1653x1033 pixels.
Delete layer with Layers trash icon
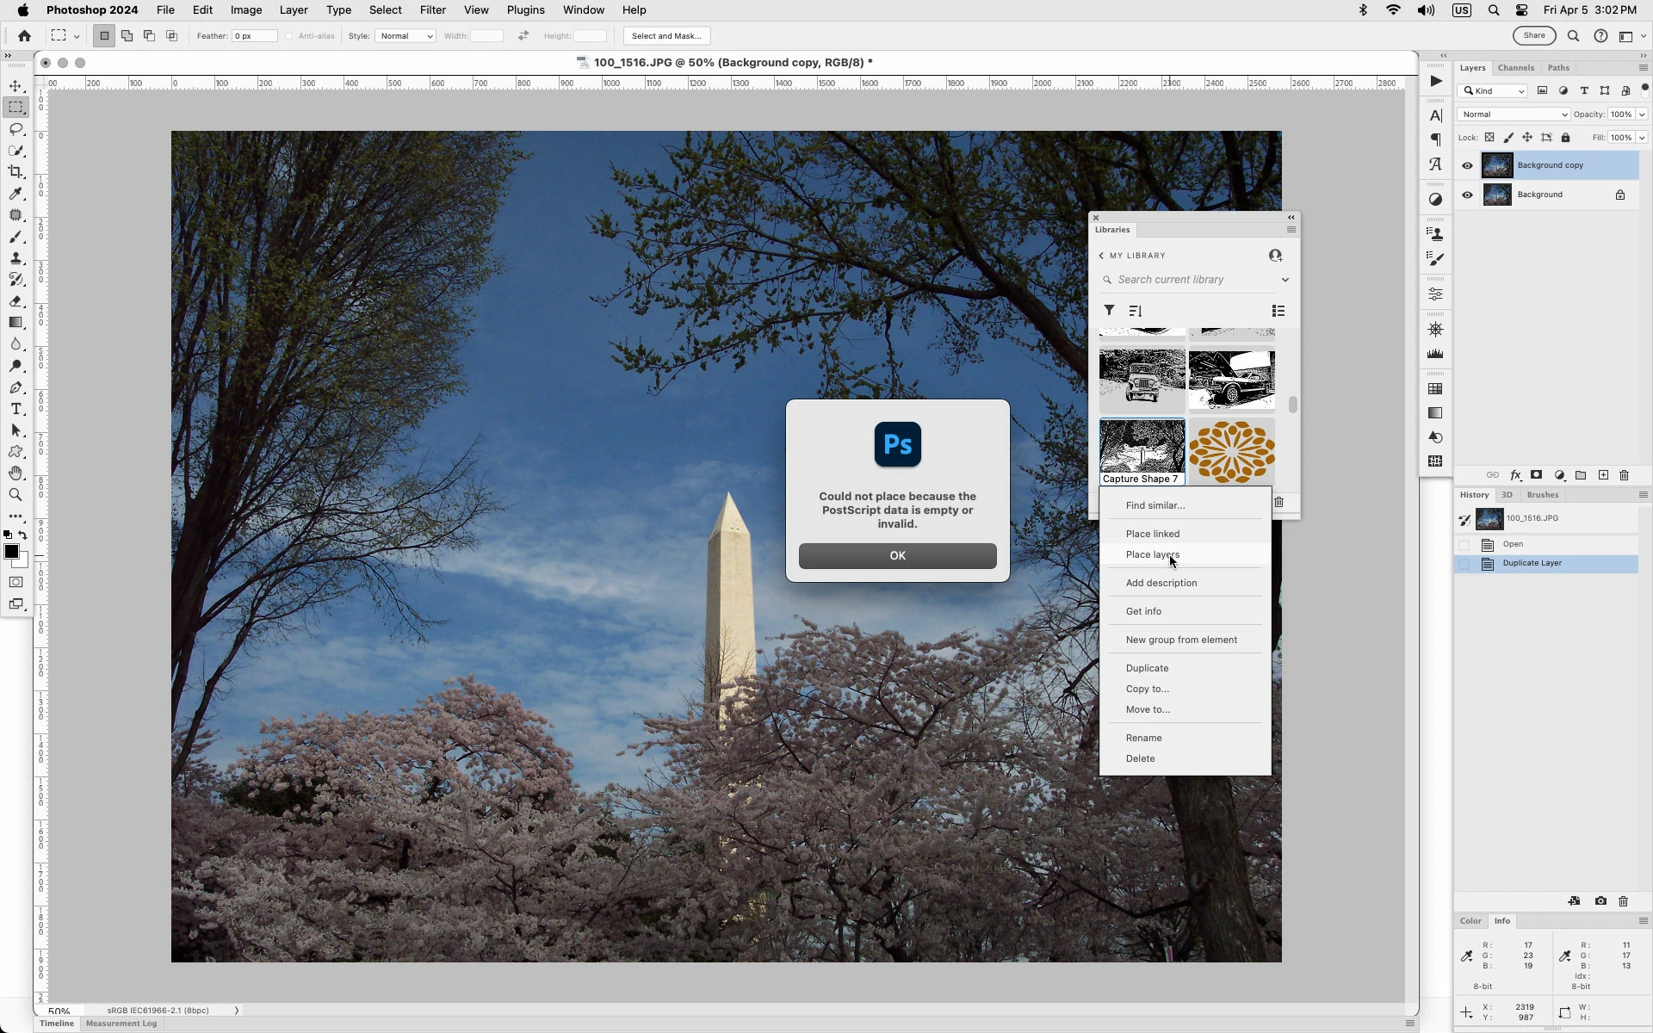tap(1624, 475)
